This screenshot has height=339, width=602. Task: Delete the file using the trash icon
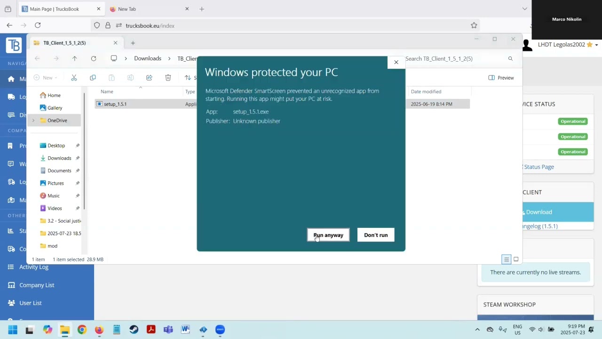coord(168,78)
